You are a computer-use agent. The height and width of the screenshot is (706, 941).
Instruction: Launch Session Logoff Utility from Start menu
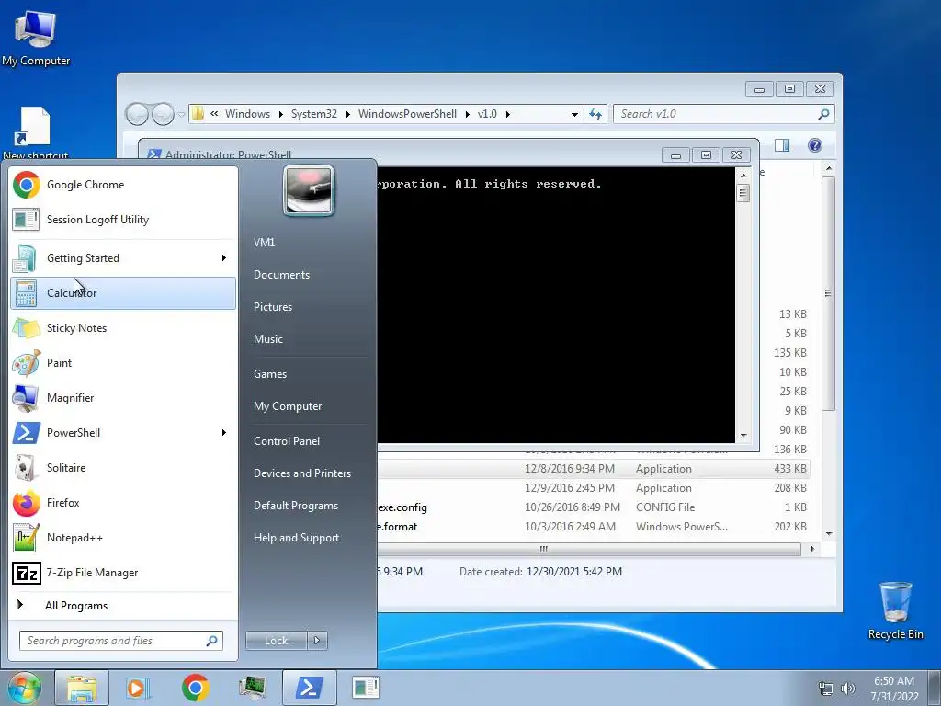coord(123,220)
